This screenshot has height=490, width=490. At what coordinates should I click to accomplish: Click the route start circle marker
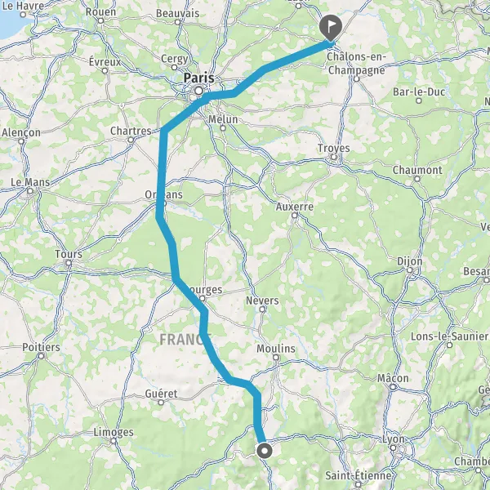[x=265, y=451]
